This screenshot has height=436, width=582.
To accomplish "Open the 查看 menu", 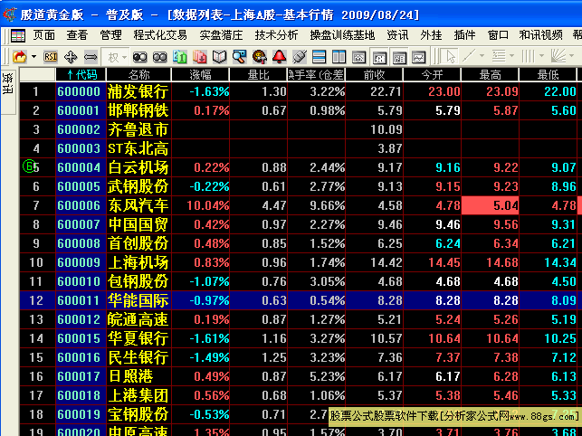I will pos(77,35).
